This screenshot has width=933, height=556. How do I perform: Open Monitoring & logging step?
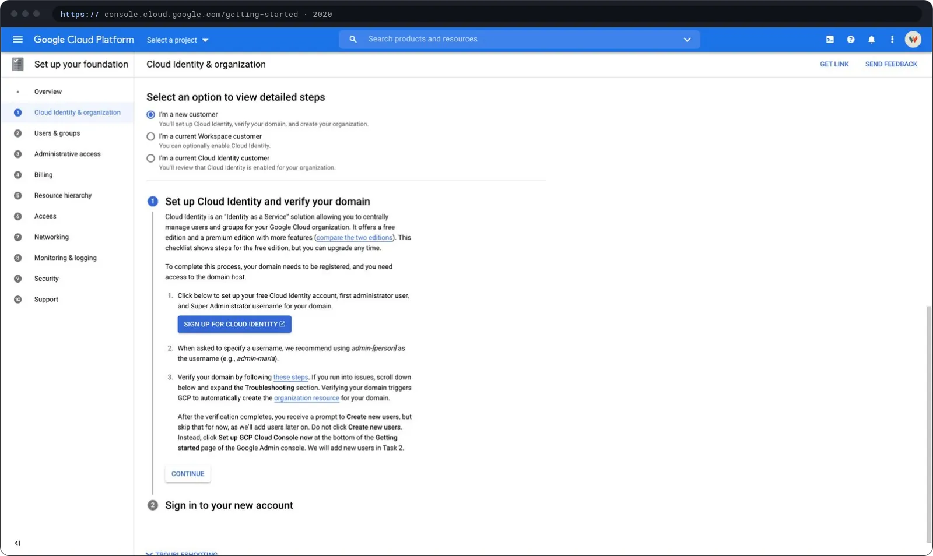pyautogui.click(x=65, y=258)
